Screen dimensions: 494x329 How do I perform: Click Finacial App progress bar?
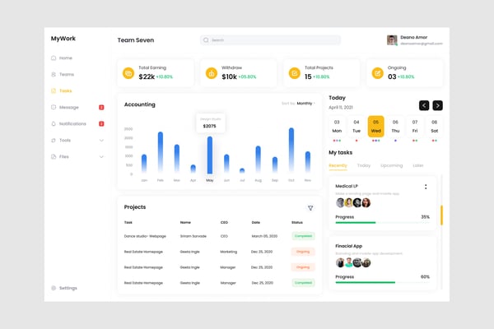tap(383, 282)
